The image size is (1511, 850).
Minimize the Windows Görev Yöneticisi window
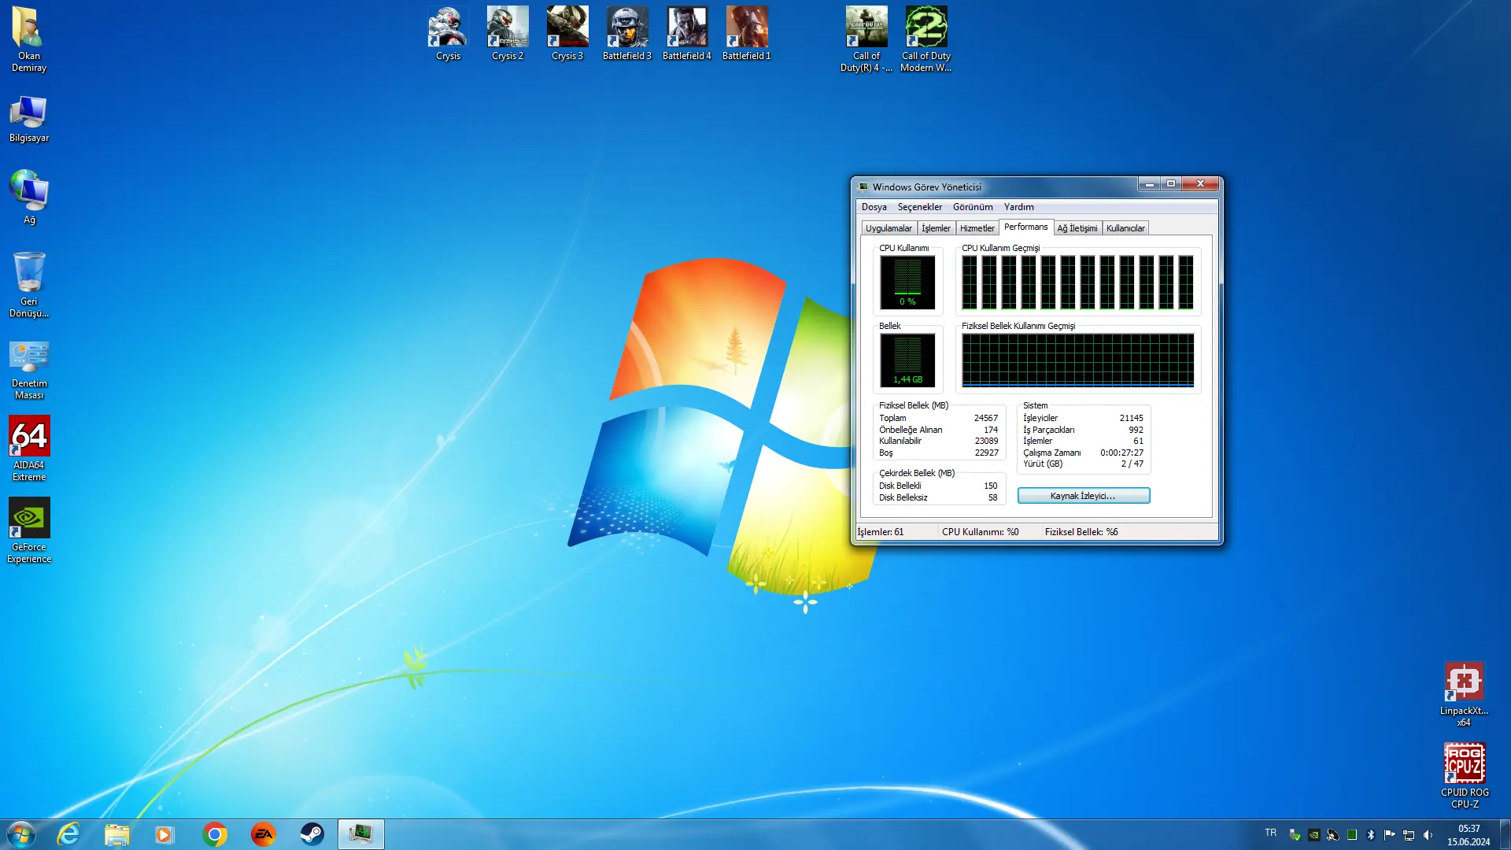pyautogui.click(x=1149, y=183)
